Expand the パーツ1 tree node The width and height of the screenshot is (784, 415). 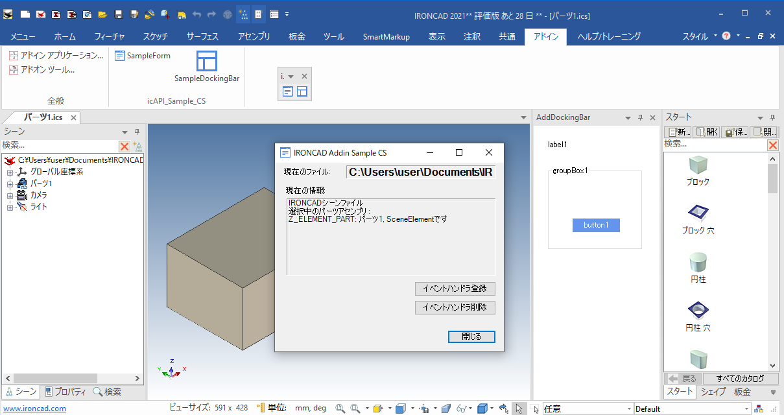pos(10,184)
